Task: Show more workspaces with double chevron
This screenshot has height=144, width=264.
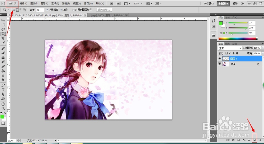Action: click(243, 3)
